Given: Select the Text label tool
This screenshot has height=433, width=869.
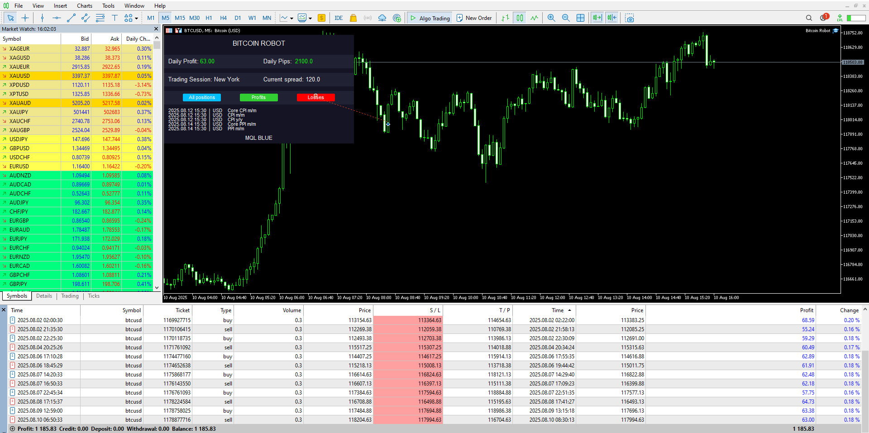Looking at the screenshot, I should coord(115,18).
